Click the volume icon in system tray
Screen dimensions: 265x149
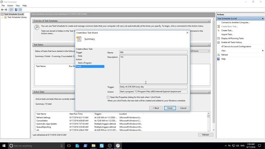coord(238,146)
